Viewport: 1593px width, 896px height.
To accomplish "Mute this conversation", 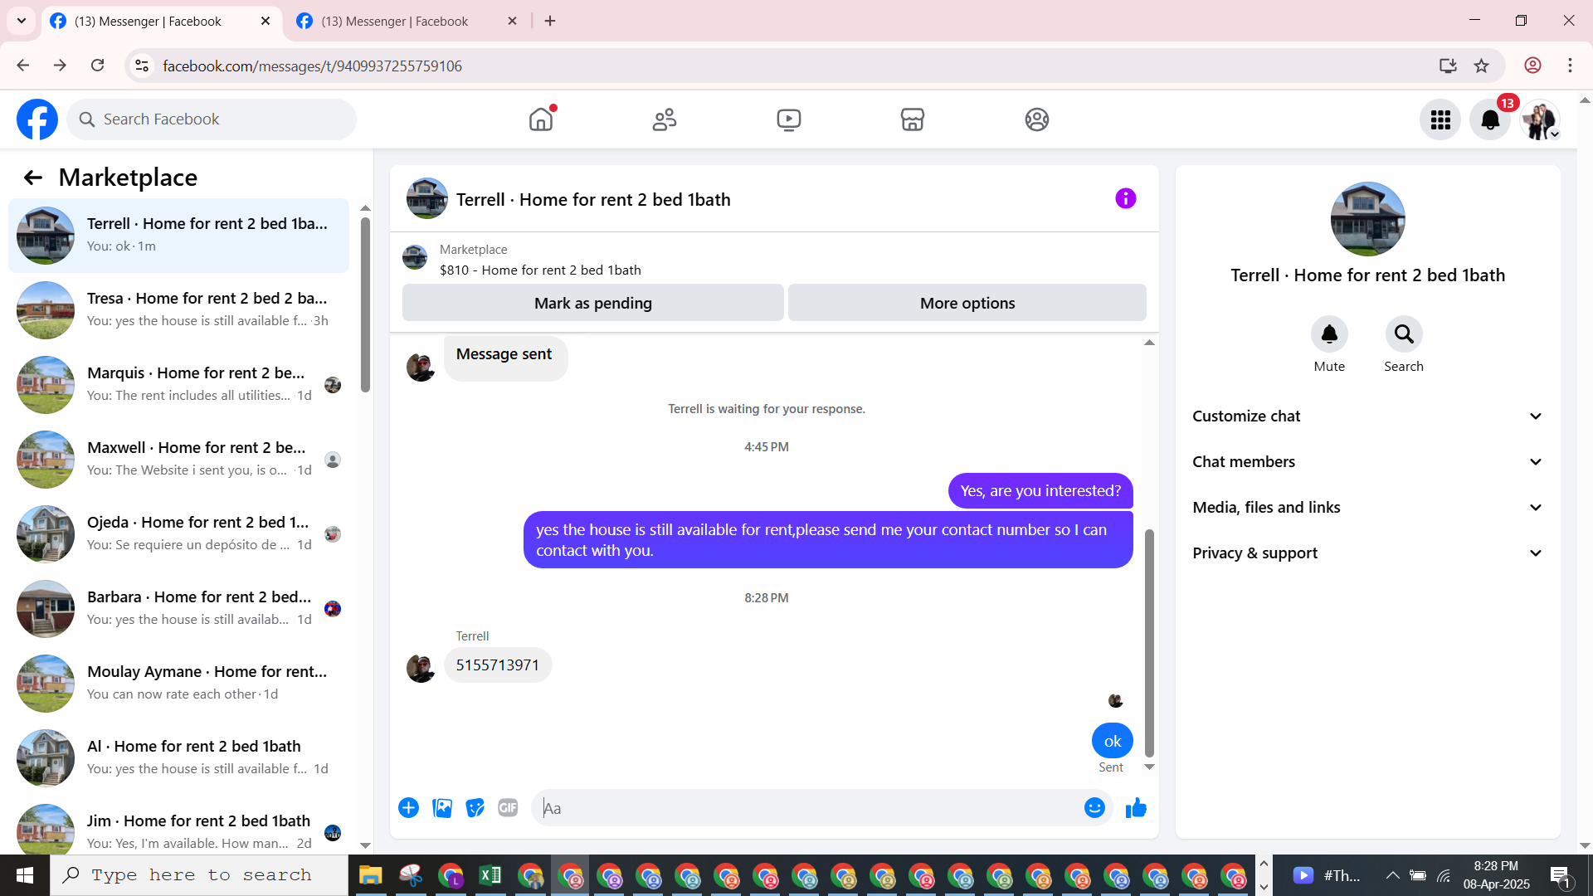I will pyautogui.click(x=1328, y=334).
